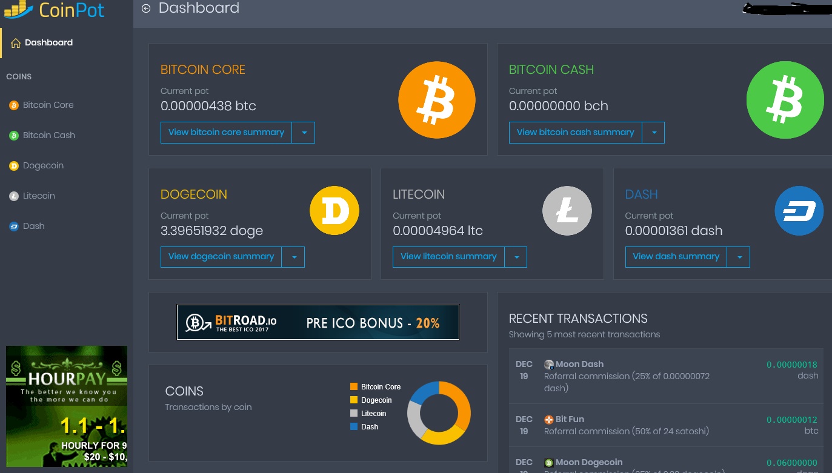Screen dimensions: 832x473
Task: Click the RECENT TRANSACTIONS heading
Action: (x=578, y=319)
